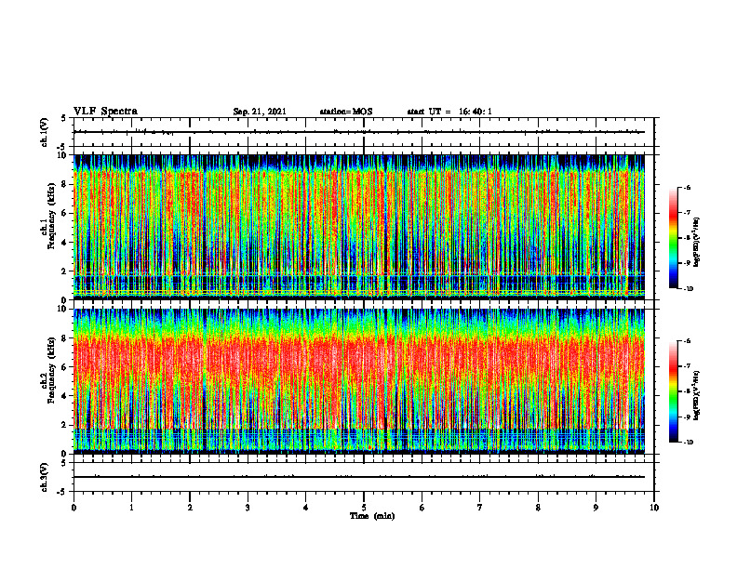Click the ch.2 spectrogram panel
737x569 pixels.
[x=359, y=381]
